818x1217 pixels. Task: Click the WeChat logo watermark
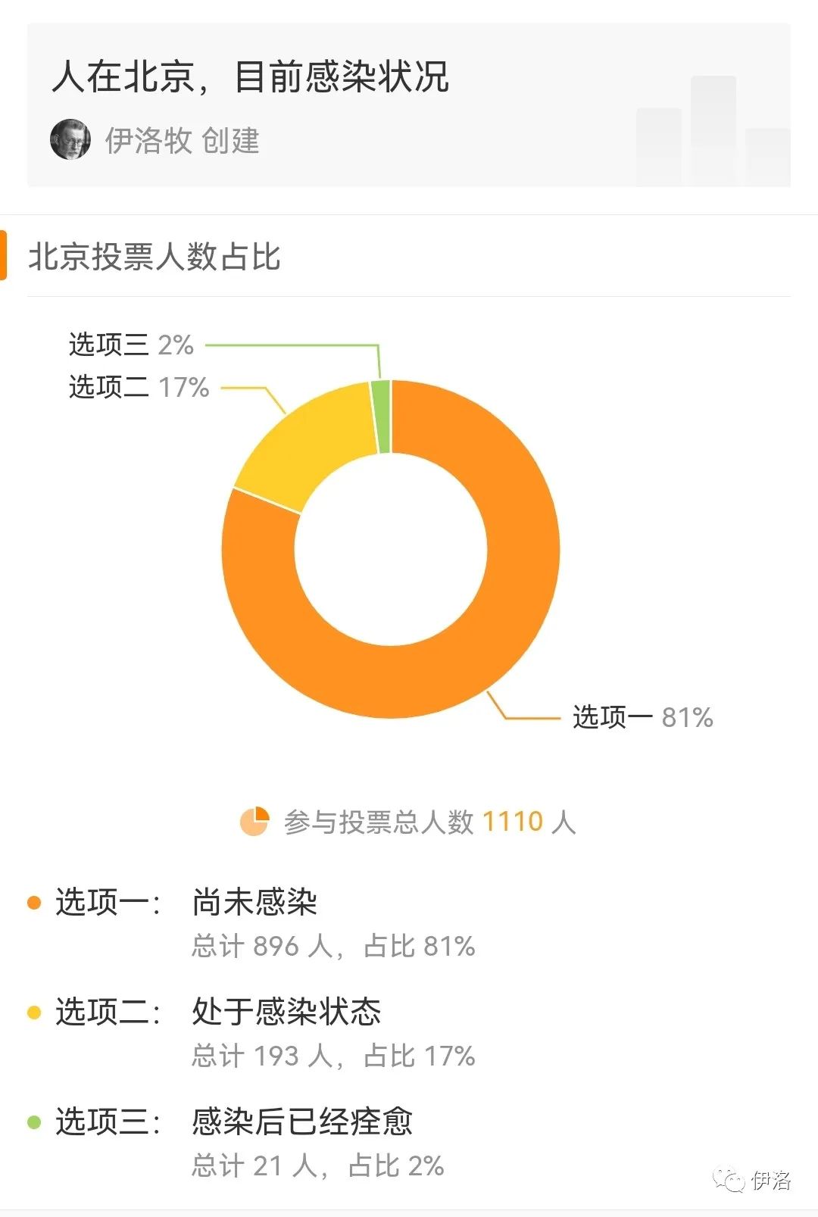tap(729, 1179)
